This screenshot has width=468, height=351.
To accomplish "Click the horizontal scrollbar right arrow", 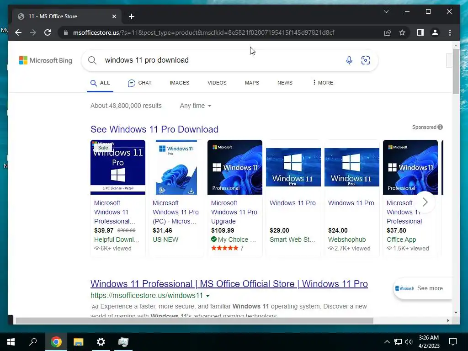I will [448, 320].
